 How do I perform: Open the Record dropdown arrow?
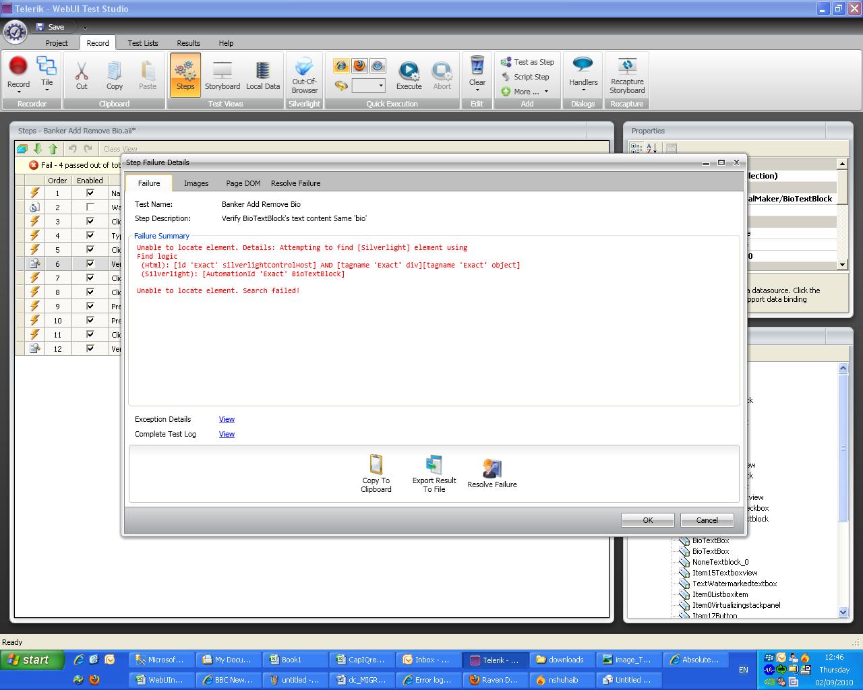[18, 92]
